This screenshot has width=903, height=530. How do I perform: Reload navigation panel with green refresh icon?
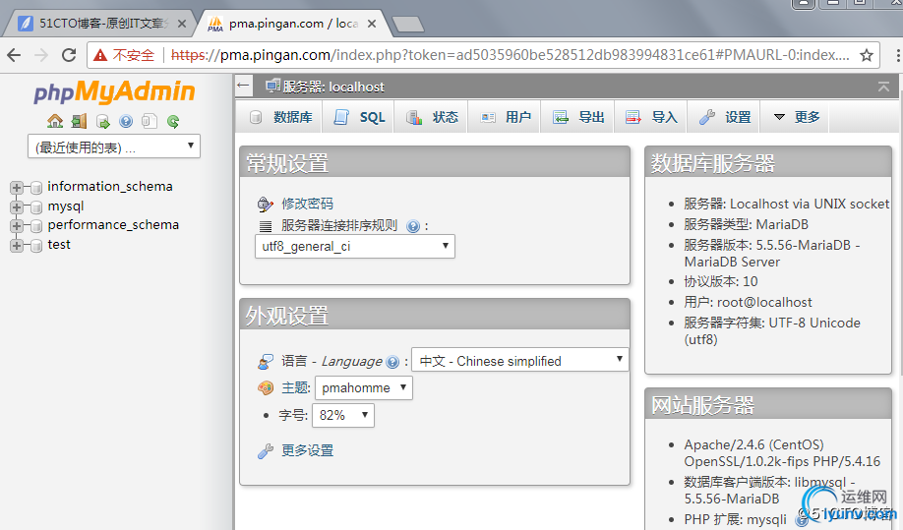173,121
